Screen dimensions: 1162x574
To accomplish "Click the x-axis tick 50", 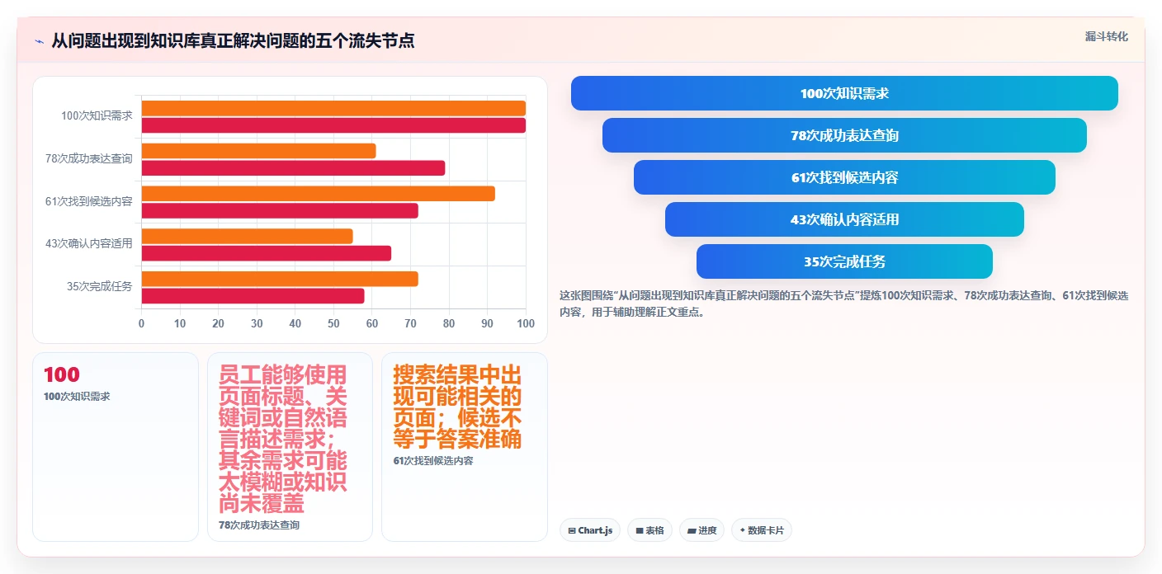I will [333, 323].
